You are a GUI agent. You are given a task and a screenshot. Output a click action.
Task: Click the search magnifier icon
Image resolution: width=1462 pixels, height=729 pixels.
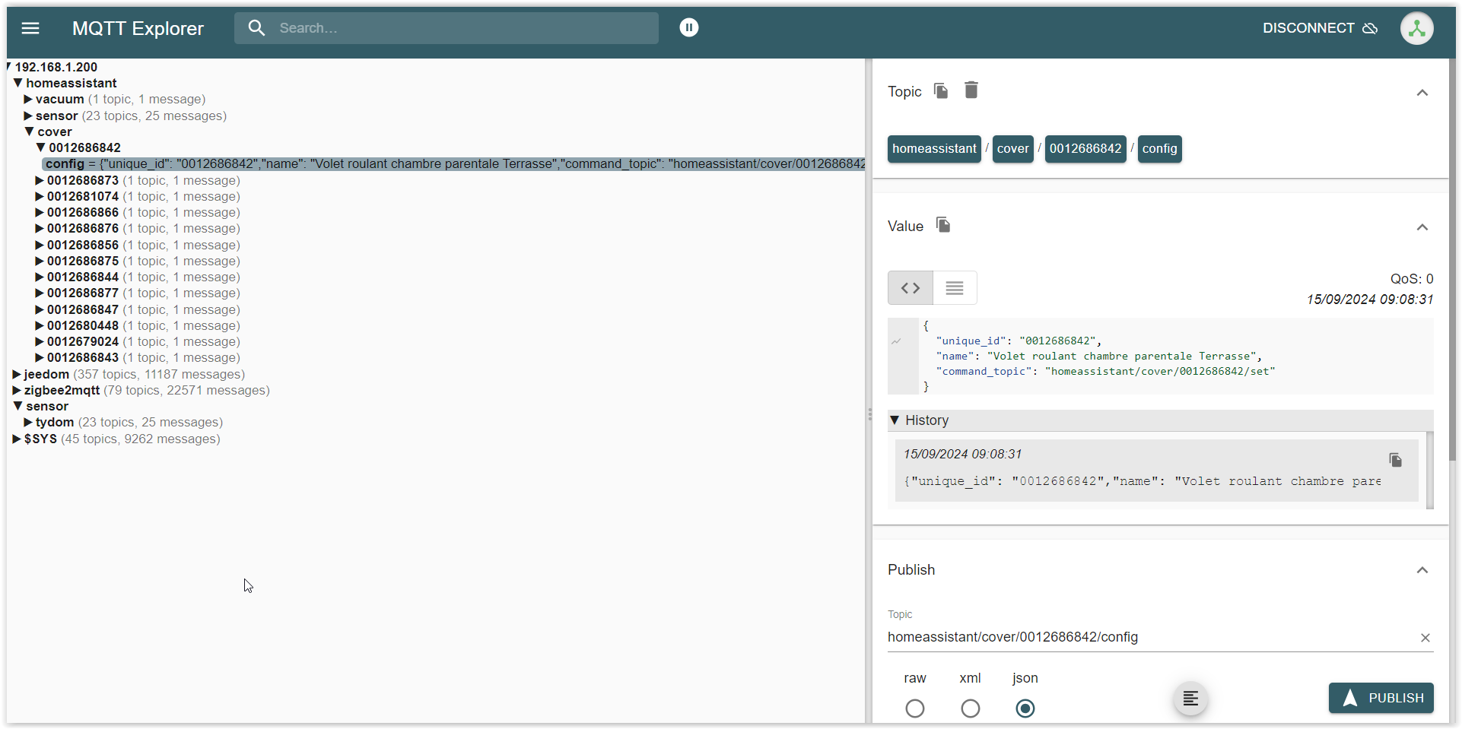point(256,28)
